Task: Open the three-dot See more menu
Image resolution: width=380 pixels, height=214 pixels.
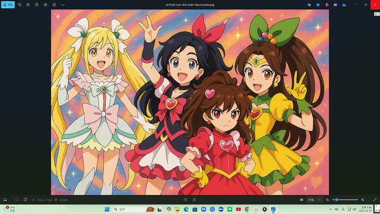Action: click(x=63, y=5)
